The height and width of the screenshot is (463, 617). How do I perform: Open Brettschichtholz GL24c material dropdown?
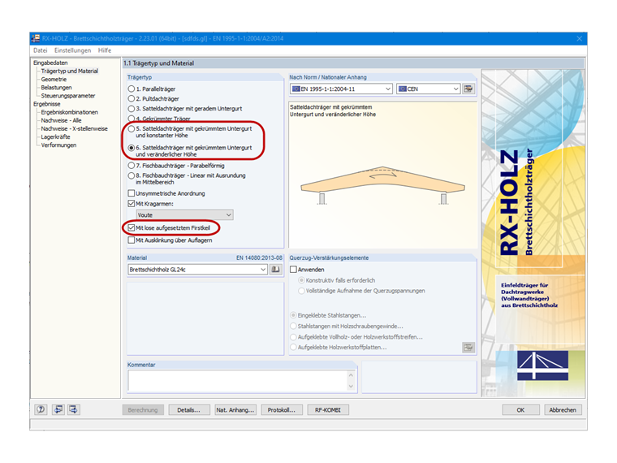click(197, 270)
